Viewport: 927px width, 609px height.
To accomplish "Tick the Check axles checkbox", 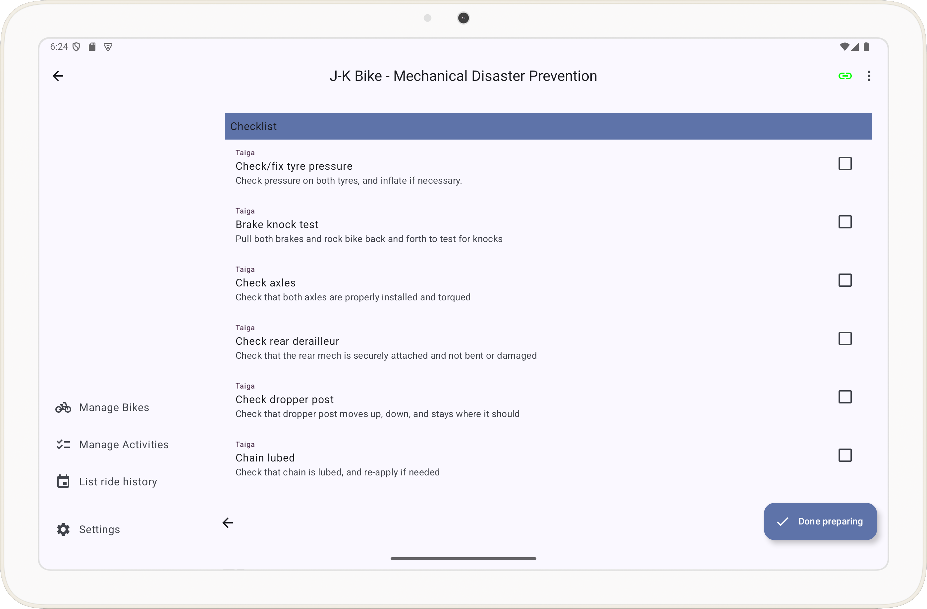I will click(845, 280).
